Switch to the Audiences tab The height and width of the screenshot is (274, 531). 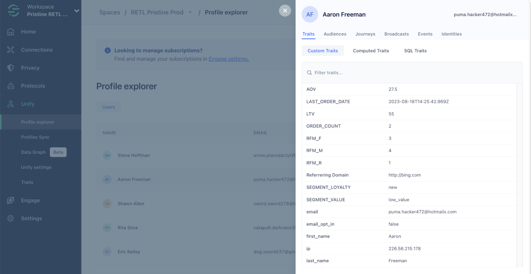tap(335, 34)
